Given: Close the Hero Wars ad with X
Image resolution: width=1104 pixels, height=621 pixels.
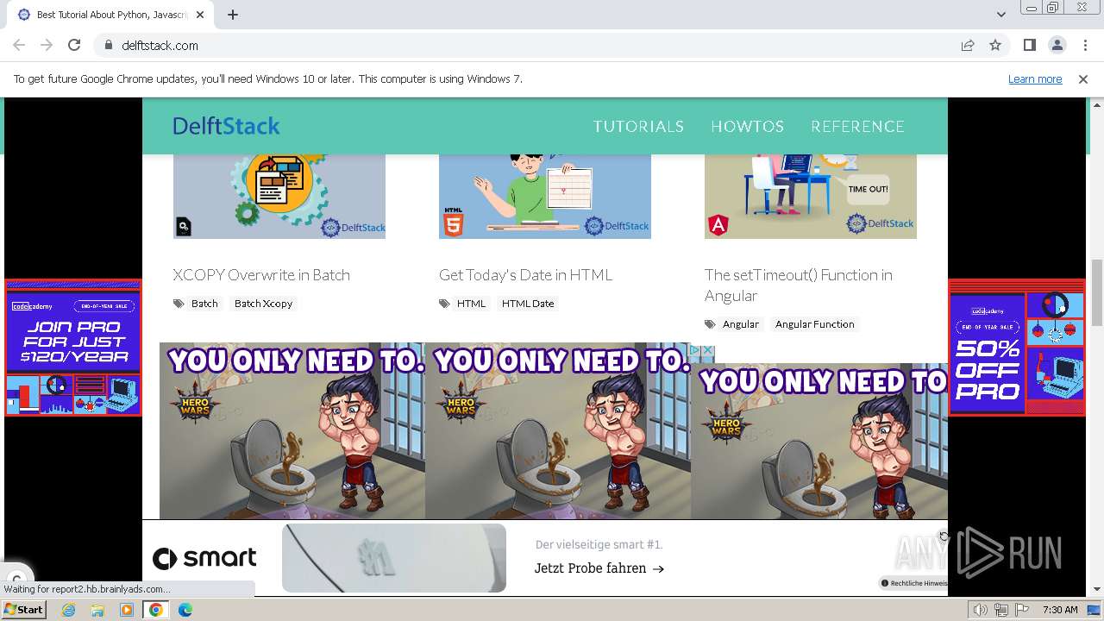Looking at the screenshot, I should tap(708, 350).
